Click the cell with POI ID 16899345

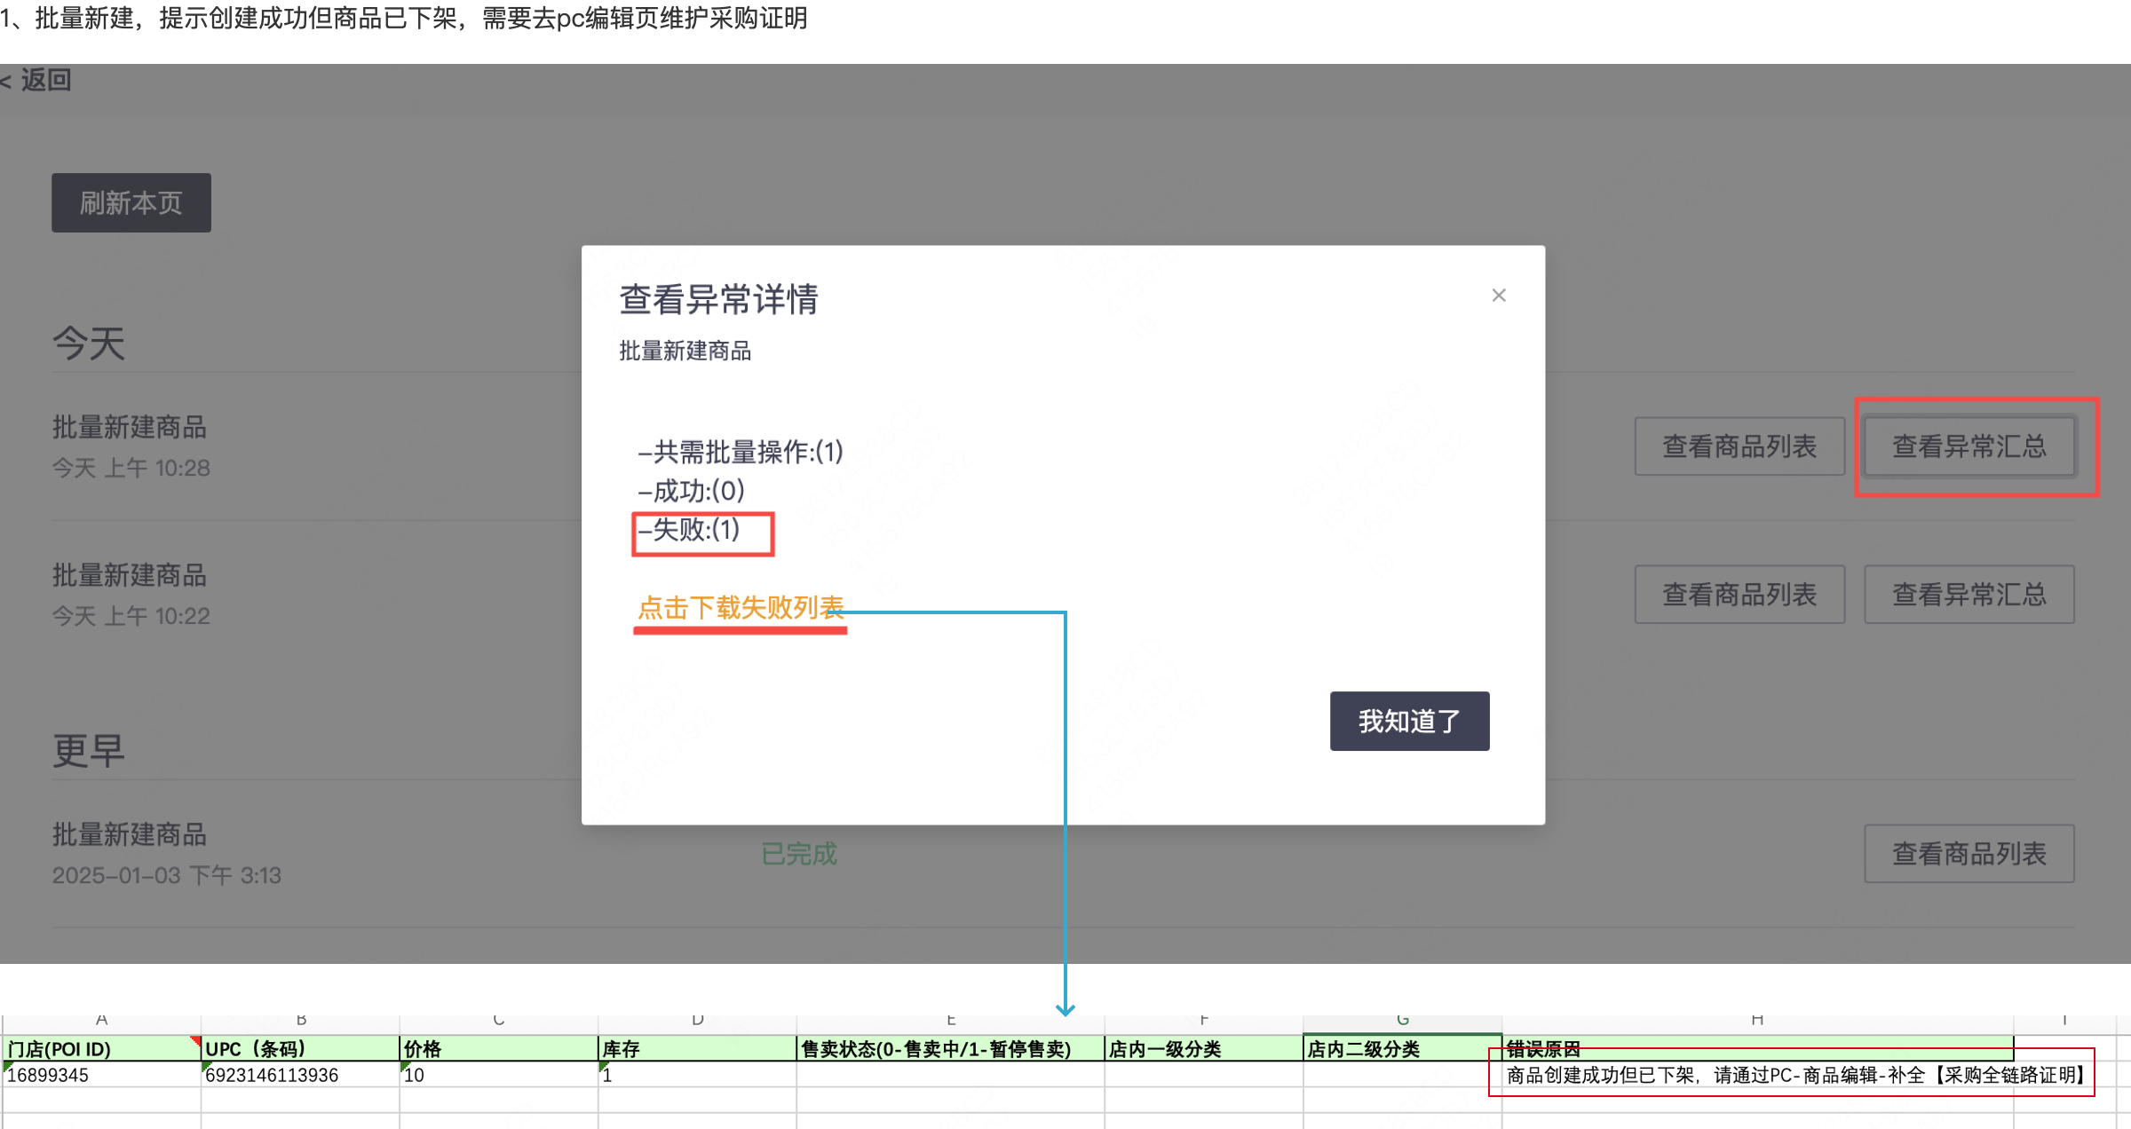[x=100, y=1075]
